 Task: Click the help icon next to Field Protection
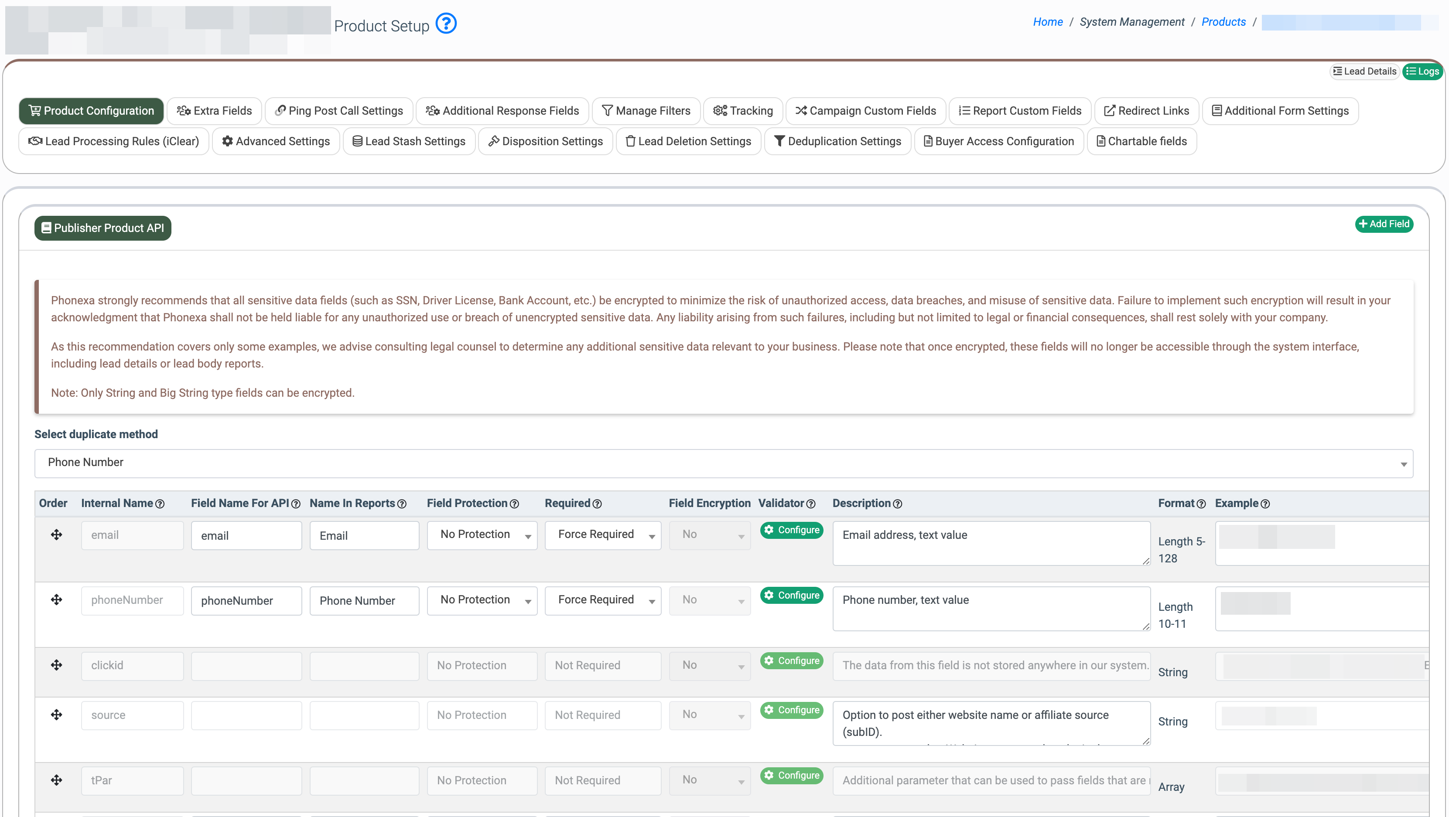coord(514,504)
